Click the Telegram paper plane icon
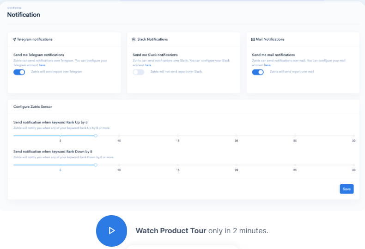Screen dimensions: 365x249 tap(14, 39)
